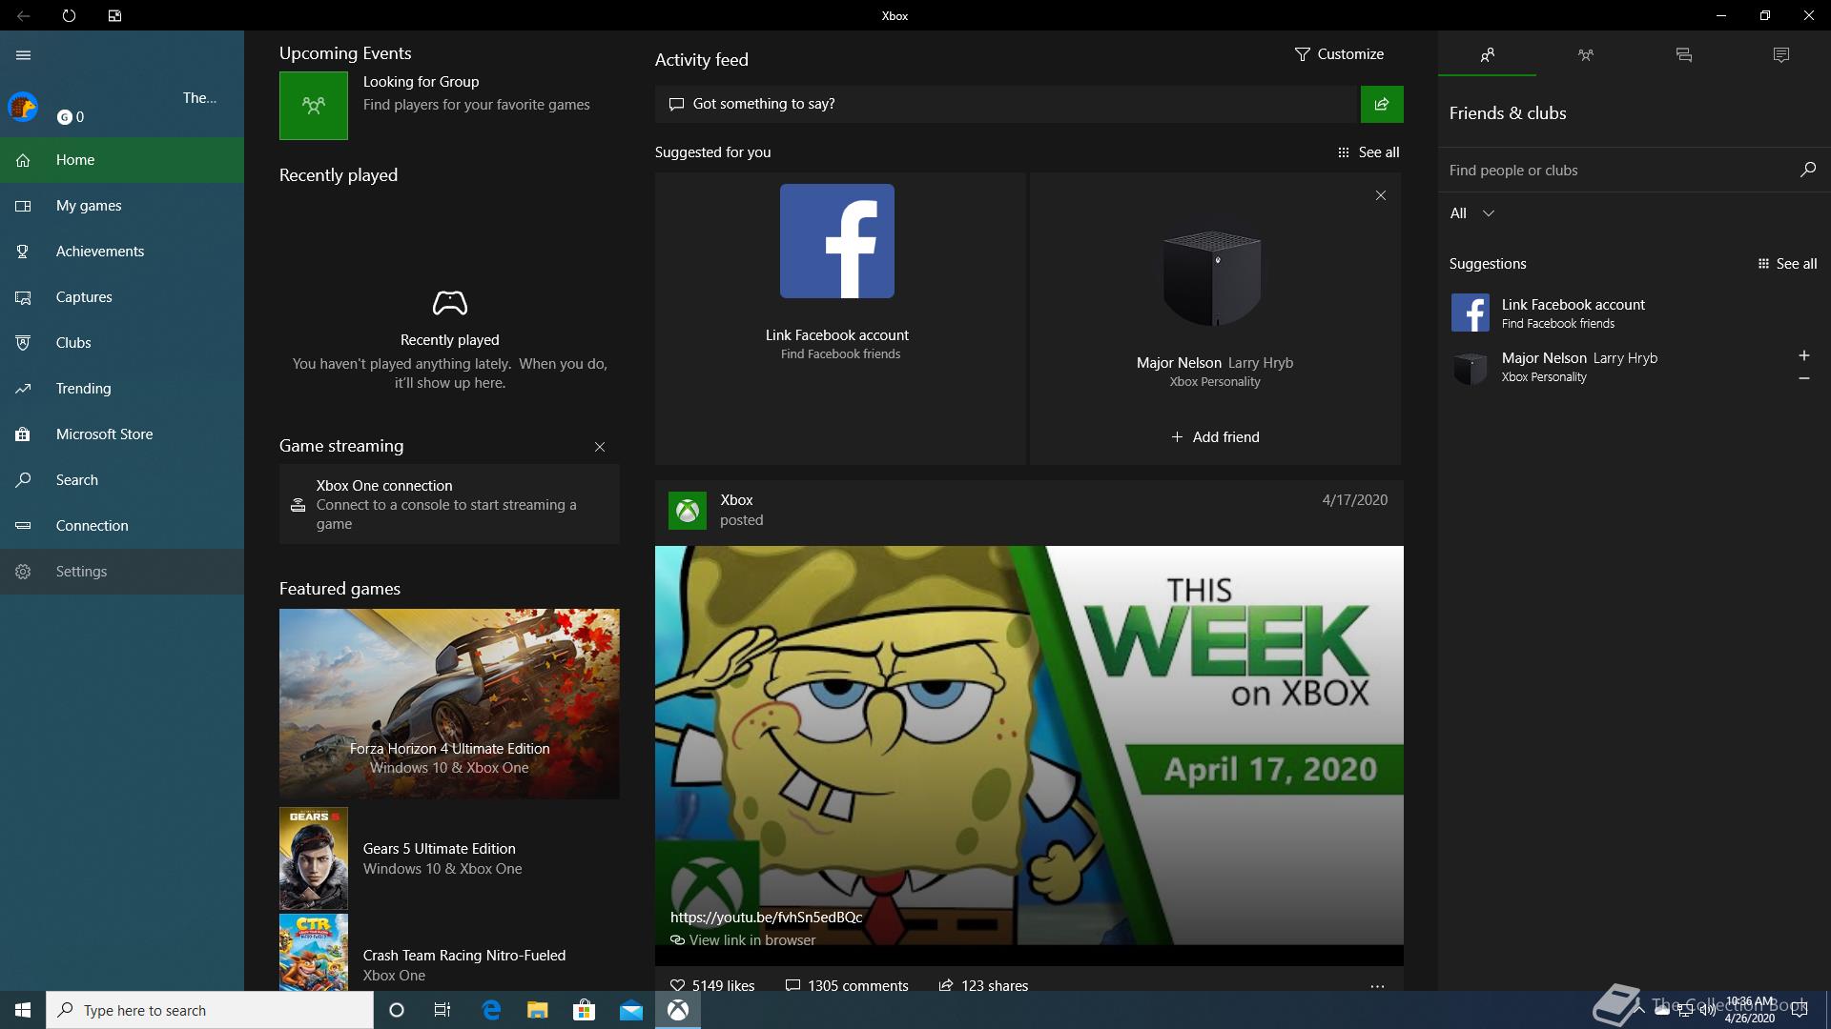Click the Xbox logo avatar on post
The image size is (1831, 1029).
pyautogui.click(x=688, y=511)
